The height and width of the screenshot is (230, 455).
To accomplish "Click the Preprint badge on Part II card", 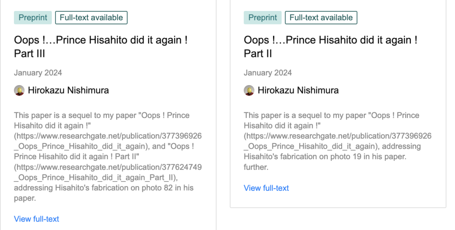I will coord(263,18).
